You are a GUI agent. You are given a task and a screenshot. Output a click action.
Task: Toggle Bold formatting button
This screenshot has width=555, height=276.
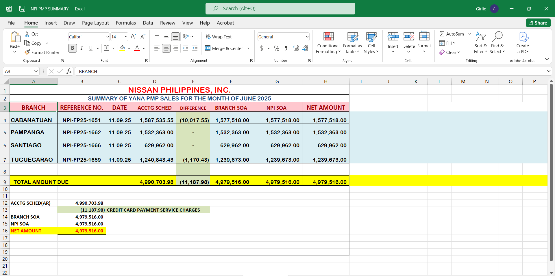pyautogui.click(x=73, y=48)
